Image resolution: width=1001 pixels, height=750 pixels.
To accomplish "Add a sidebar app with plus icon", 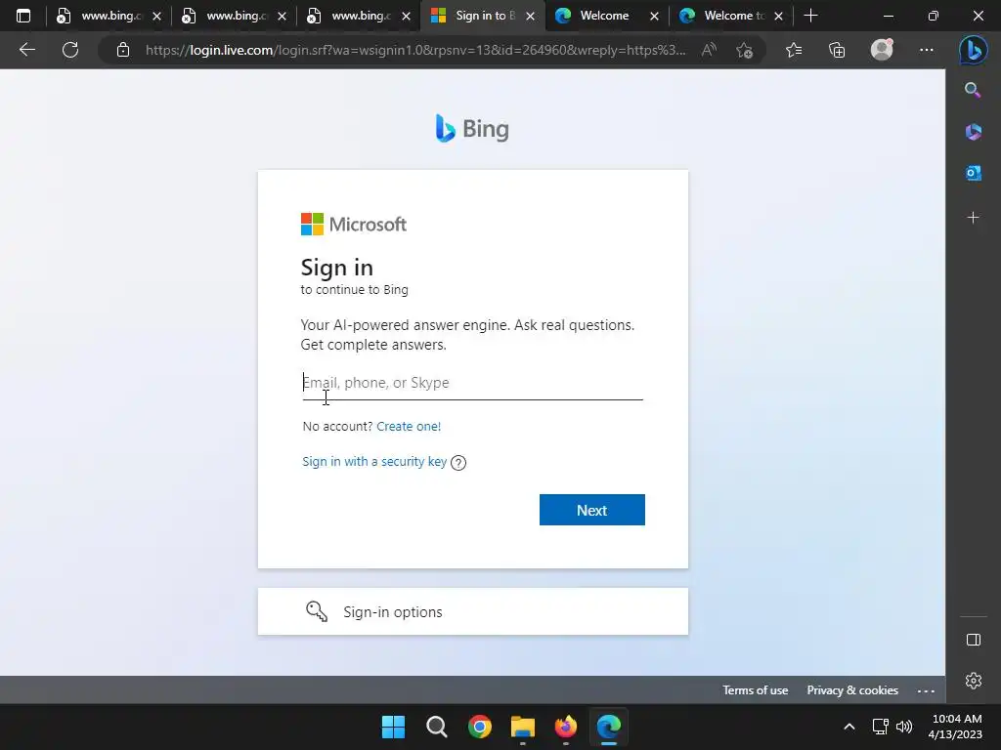I will point(973,218).
